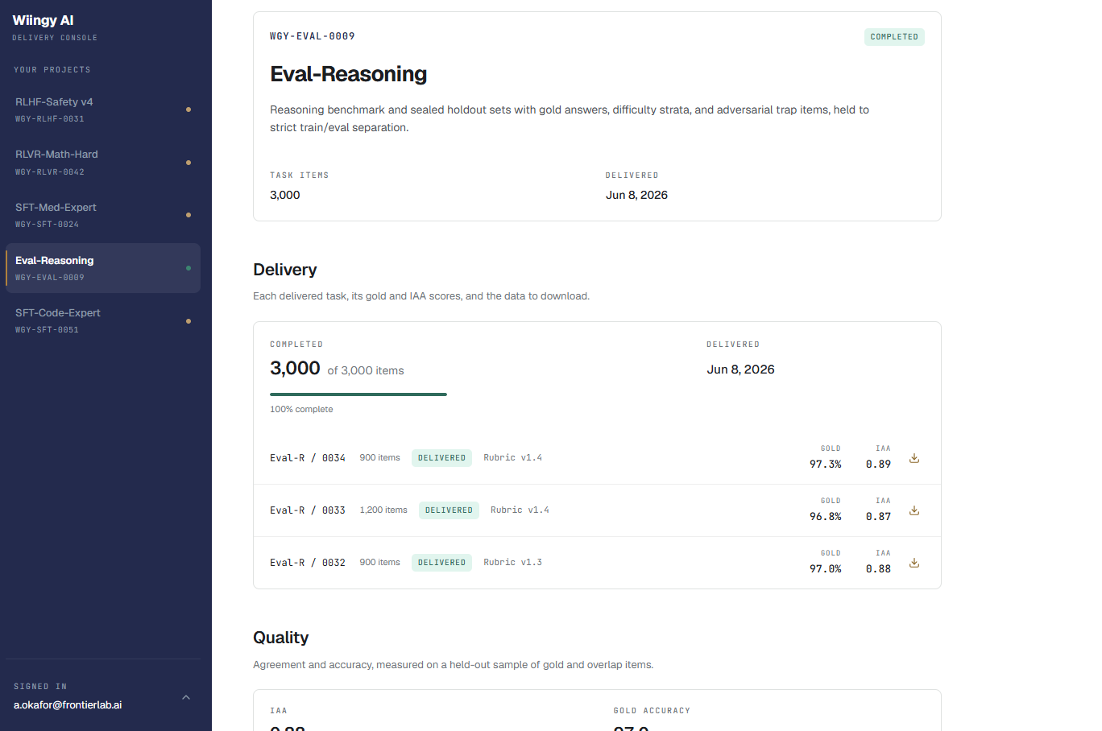Open the SFT-Med-Expert project
Viewport: 1102px width, 731px height.
(103, 215)
